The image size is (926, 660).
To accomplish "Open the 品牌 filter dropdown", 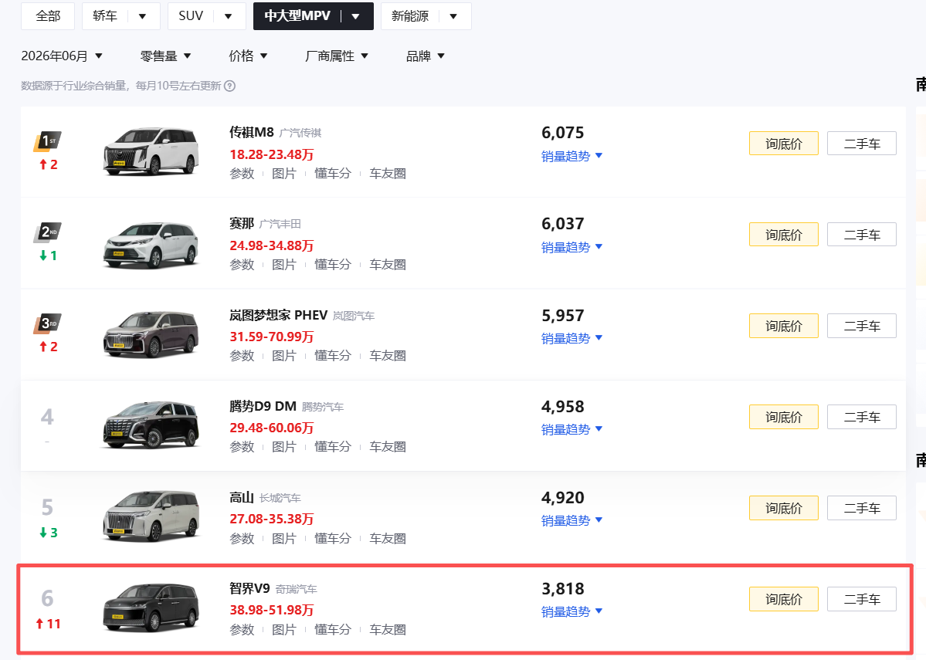I will coord(426,56).
